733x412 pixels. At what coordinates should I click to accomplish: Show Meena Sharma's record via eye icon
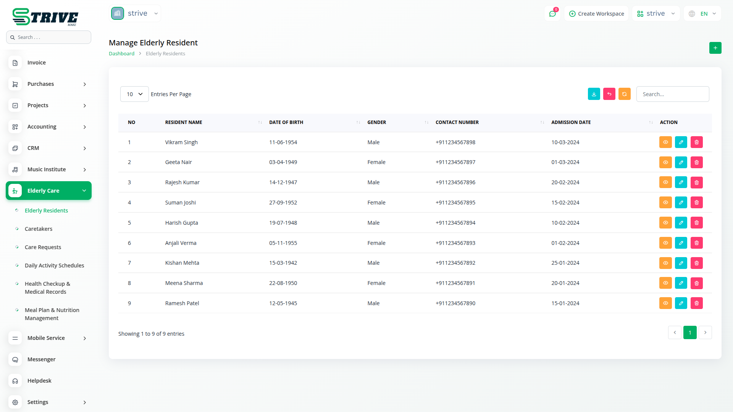pyautogui.click(x=665, y=283)
